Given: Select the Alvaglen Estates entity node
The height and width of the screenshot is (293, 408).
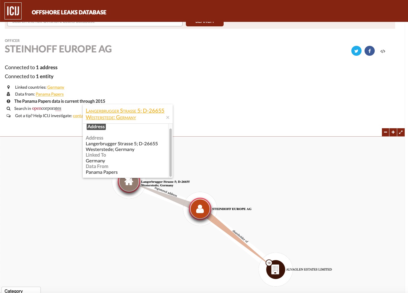Looking at the screenshot, I should (x=275, y=269).
